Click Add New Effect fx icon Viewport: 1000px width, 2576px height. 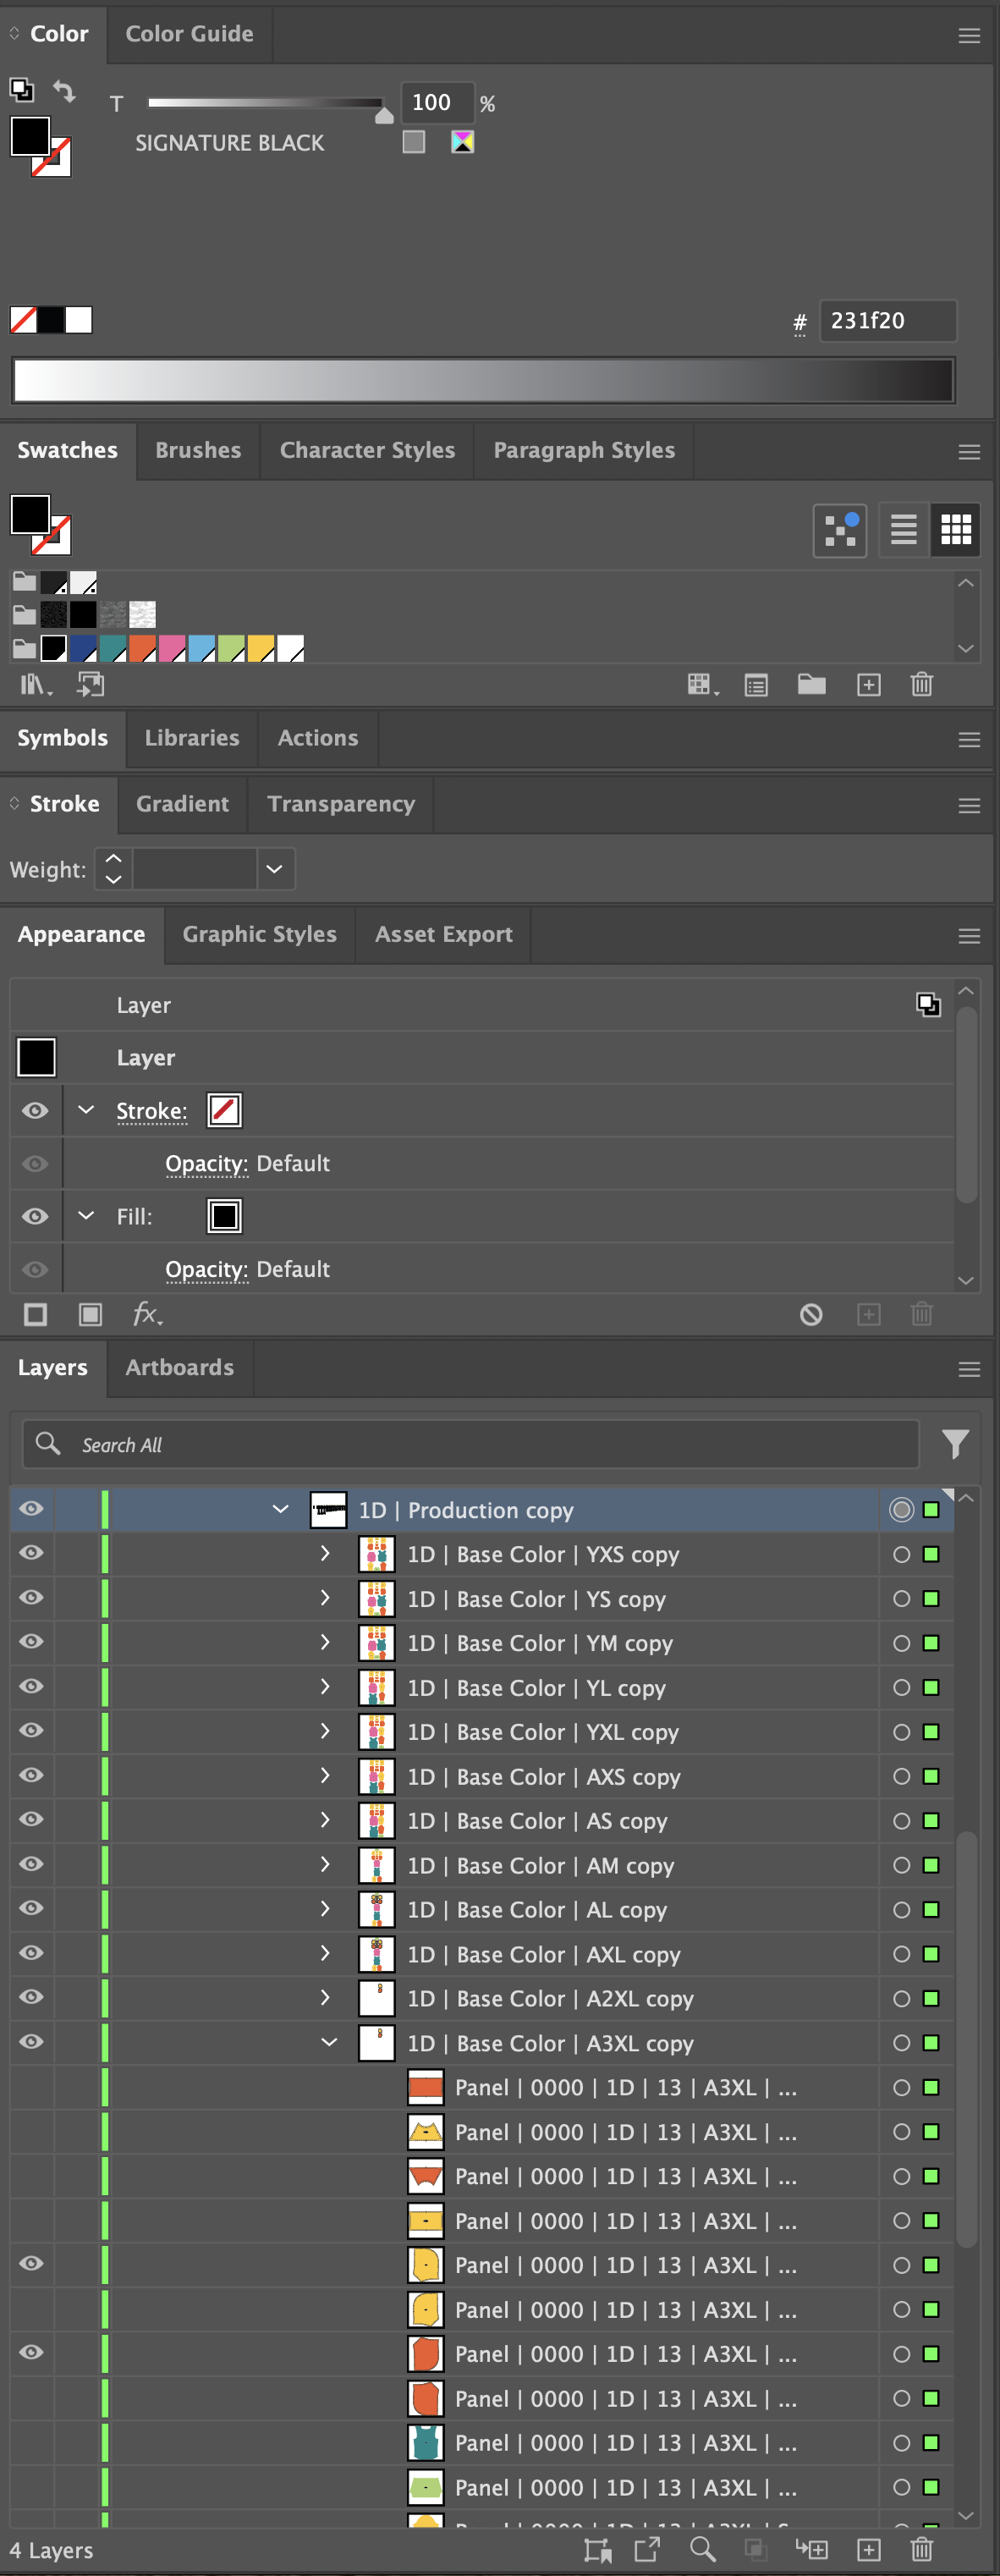[147, 1314]
